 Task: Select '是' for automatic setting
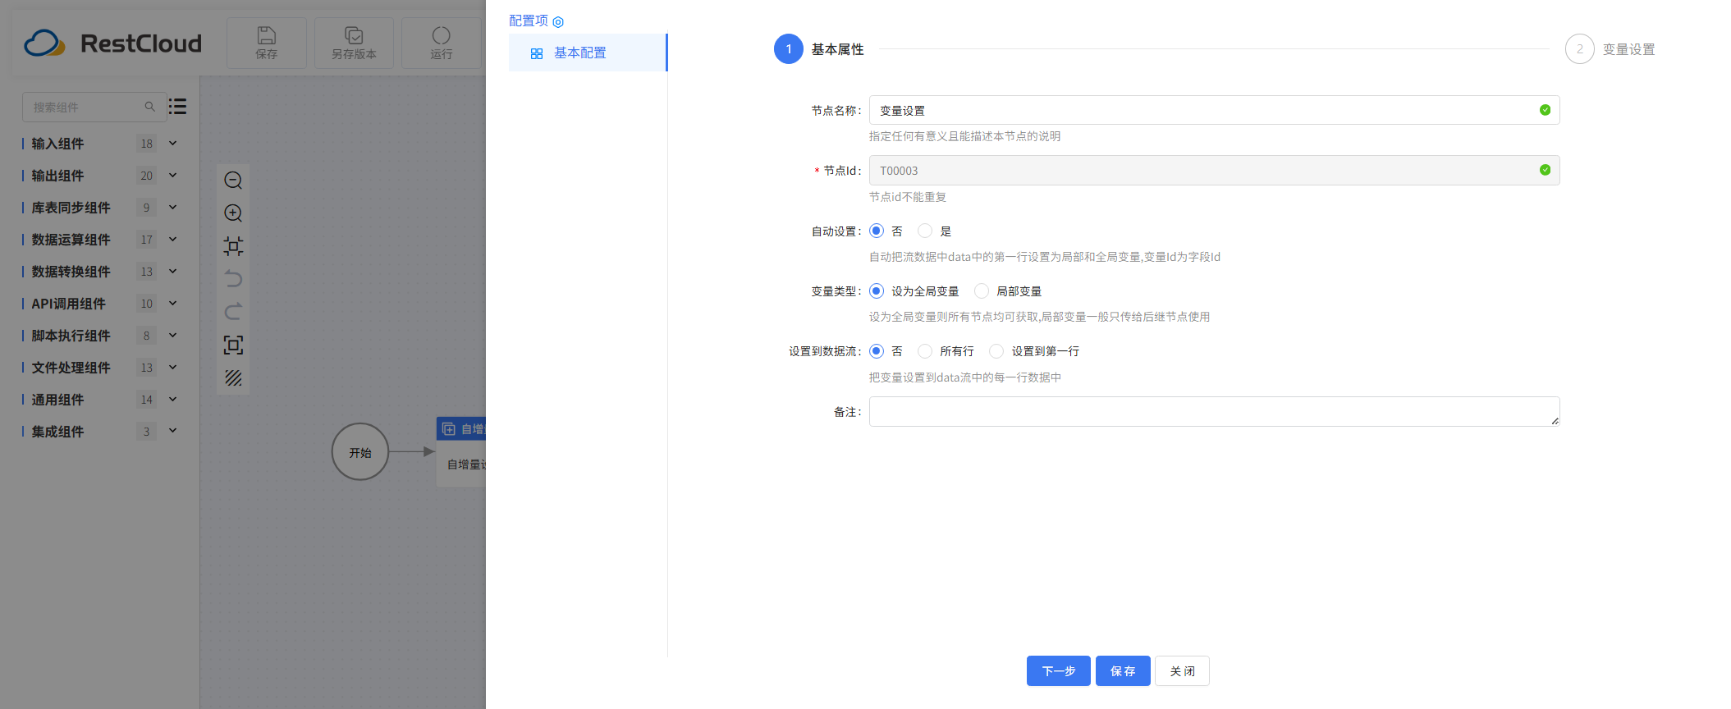[x=925, y=231]
